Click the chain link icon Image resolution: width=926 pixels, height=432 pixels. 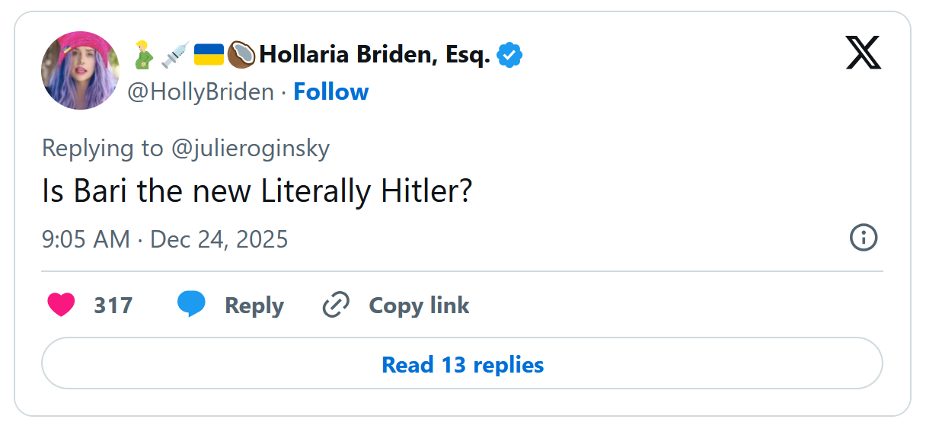tap(336, 306)
